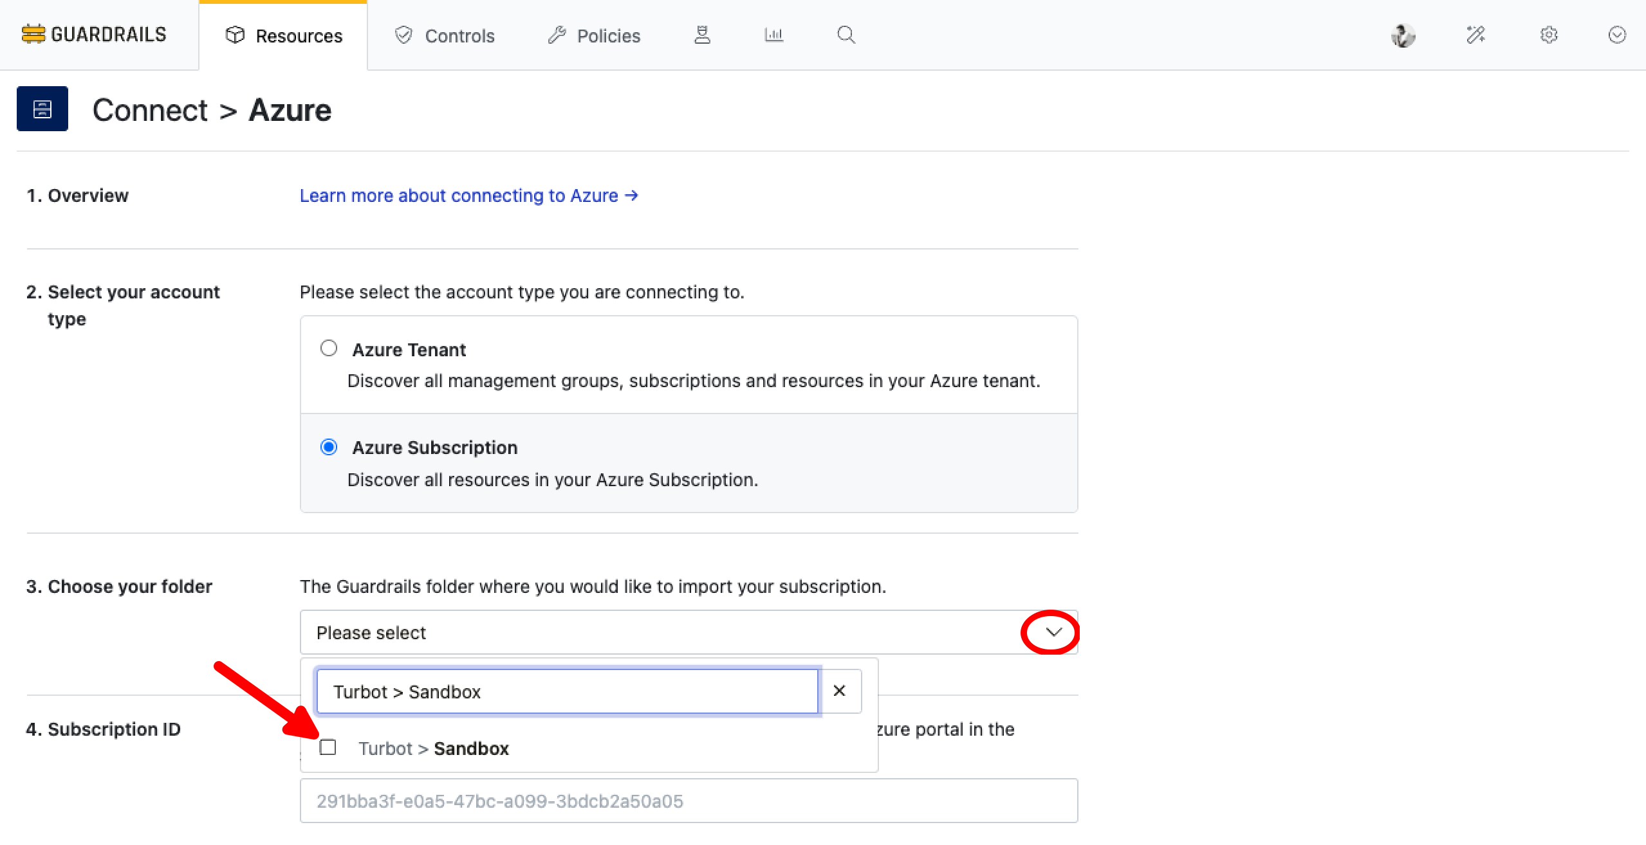Image resolution: width=1646 pixels, height=845 pixels.
Task: Click the Search magnifier icon
Action: click(846, 35)
